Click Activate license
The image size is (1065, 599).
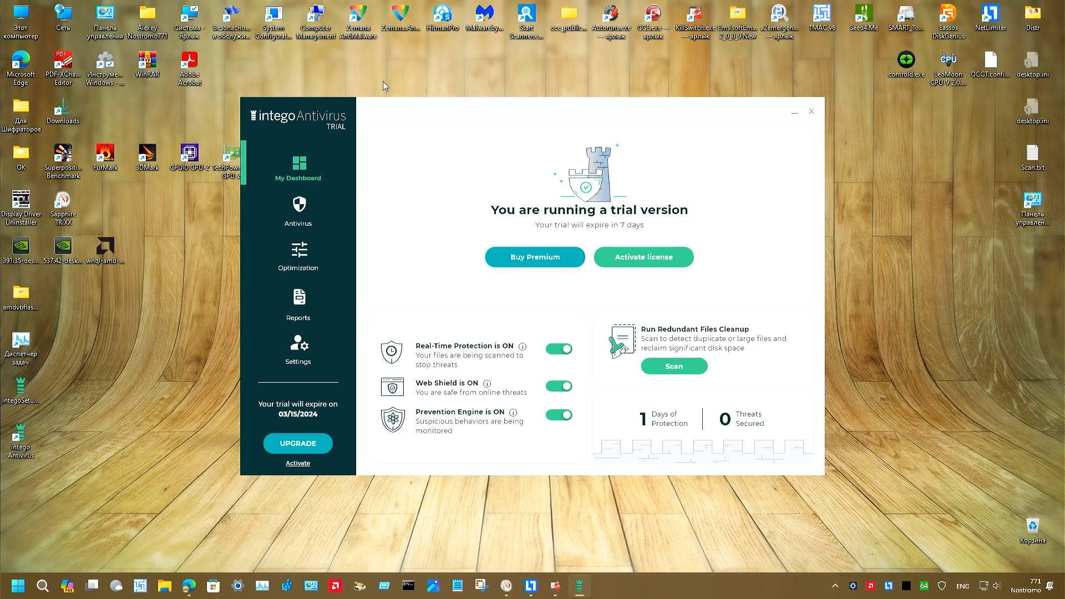coord(643,257)
